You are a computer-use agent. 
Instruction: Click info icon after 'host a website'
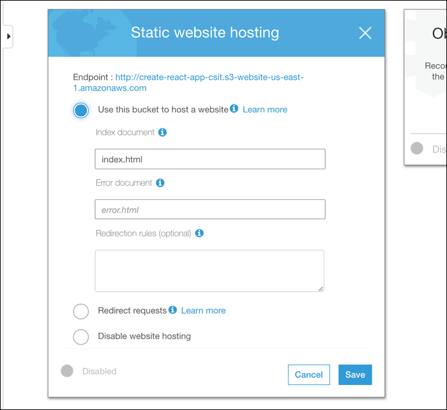coord(234,109)
